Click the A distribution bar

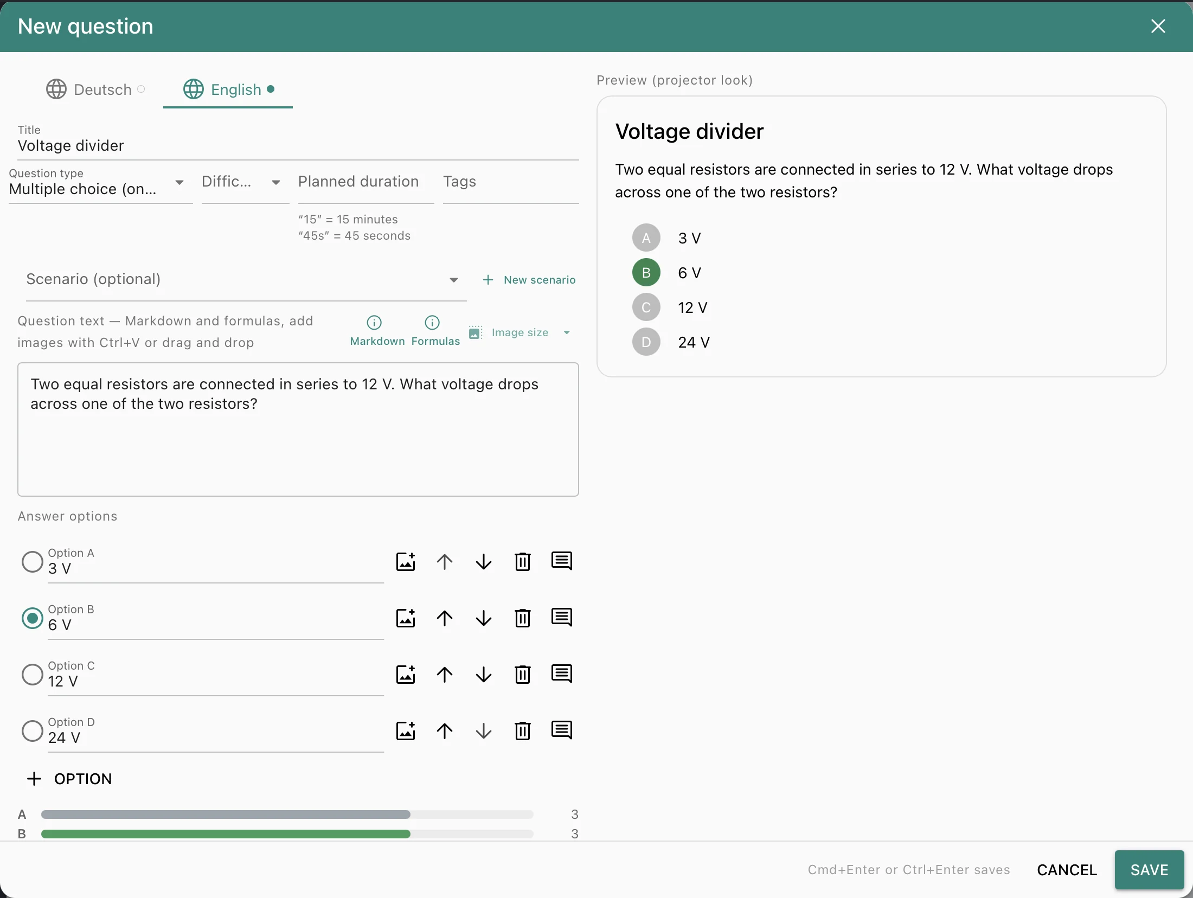pos(287,814)
